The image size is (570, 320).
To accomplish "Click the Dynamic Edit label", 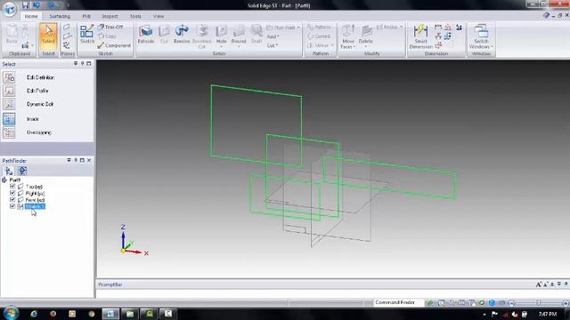I will click(x=40, y=104).
